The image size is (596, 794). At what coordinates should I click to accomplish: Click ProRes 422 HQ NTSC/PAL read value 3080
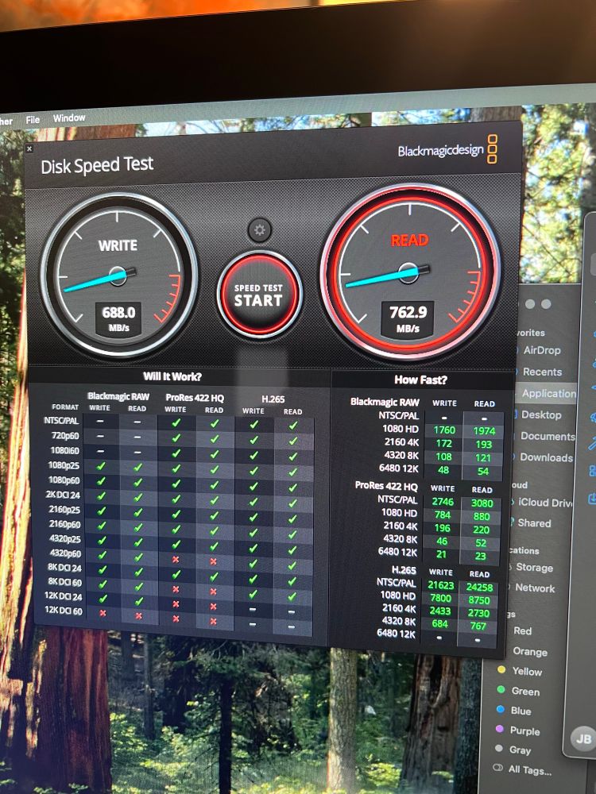(482, 503)
